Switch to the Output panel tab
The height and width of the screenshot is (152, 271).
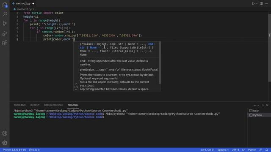[35, 105]
